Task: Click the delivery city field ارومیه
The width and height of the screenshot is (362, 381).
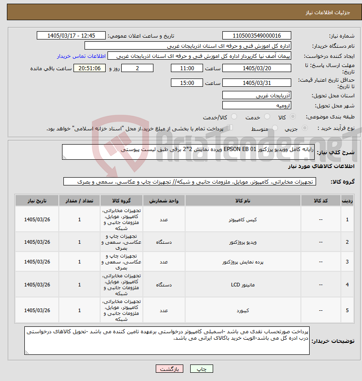Action: tap(257, 106)
